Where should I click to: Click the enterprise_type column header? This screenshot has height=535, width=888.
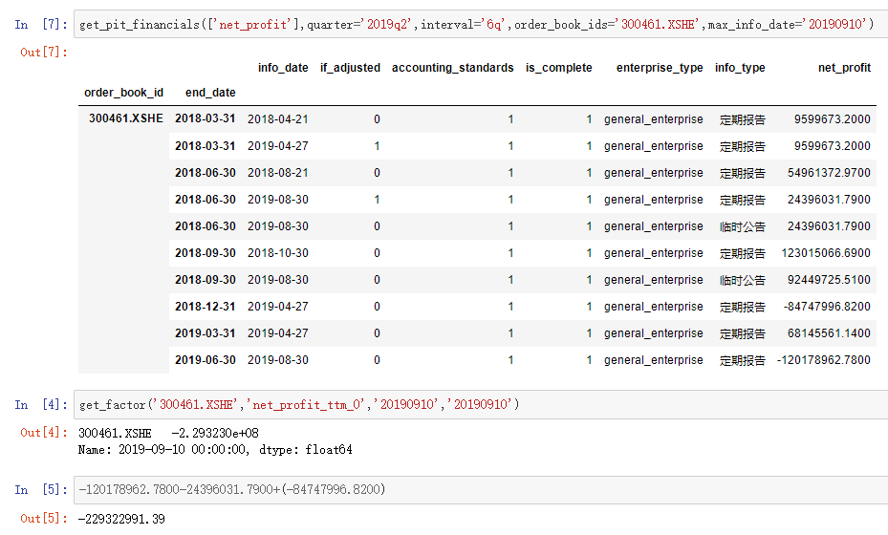[660, 68]
